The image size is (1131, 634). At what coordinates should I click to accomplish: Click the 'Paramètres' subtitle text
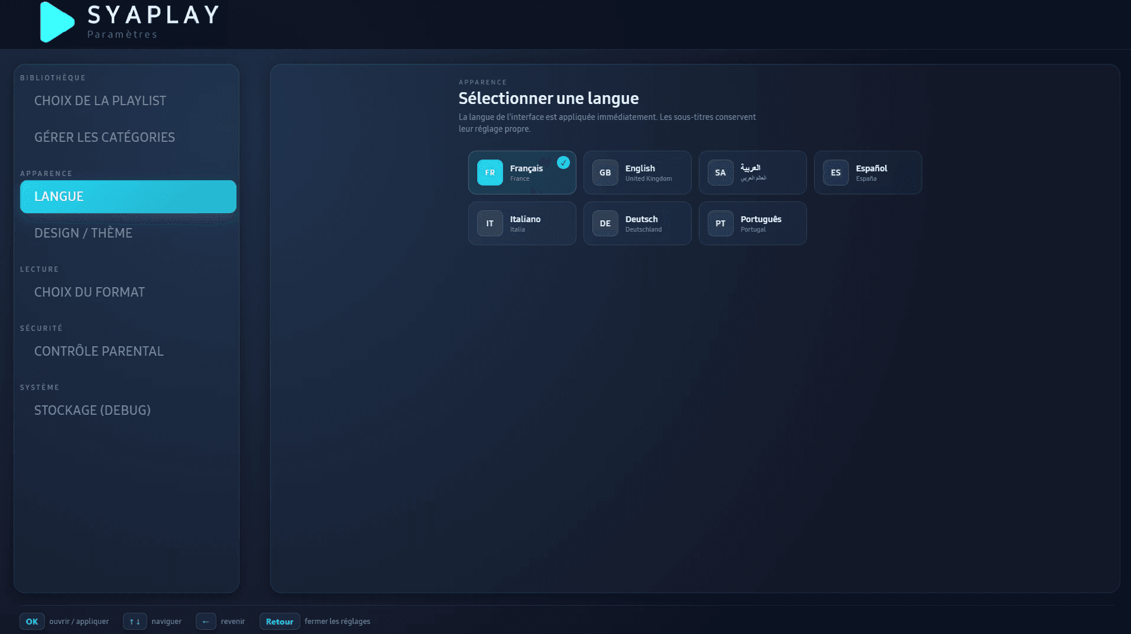122,34
